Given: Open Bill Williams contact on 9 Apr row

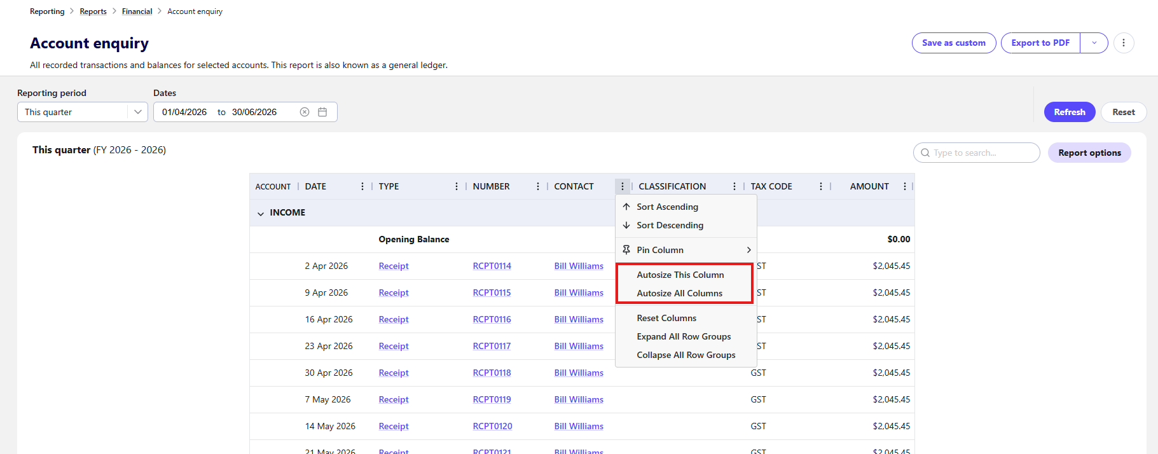Looking at the screenshot, I should [579, 292].
